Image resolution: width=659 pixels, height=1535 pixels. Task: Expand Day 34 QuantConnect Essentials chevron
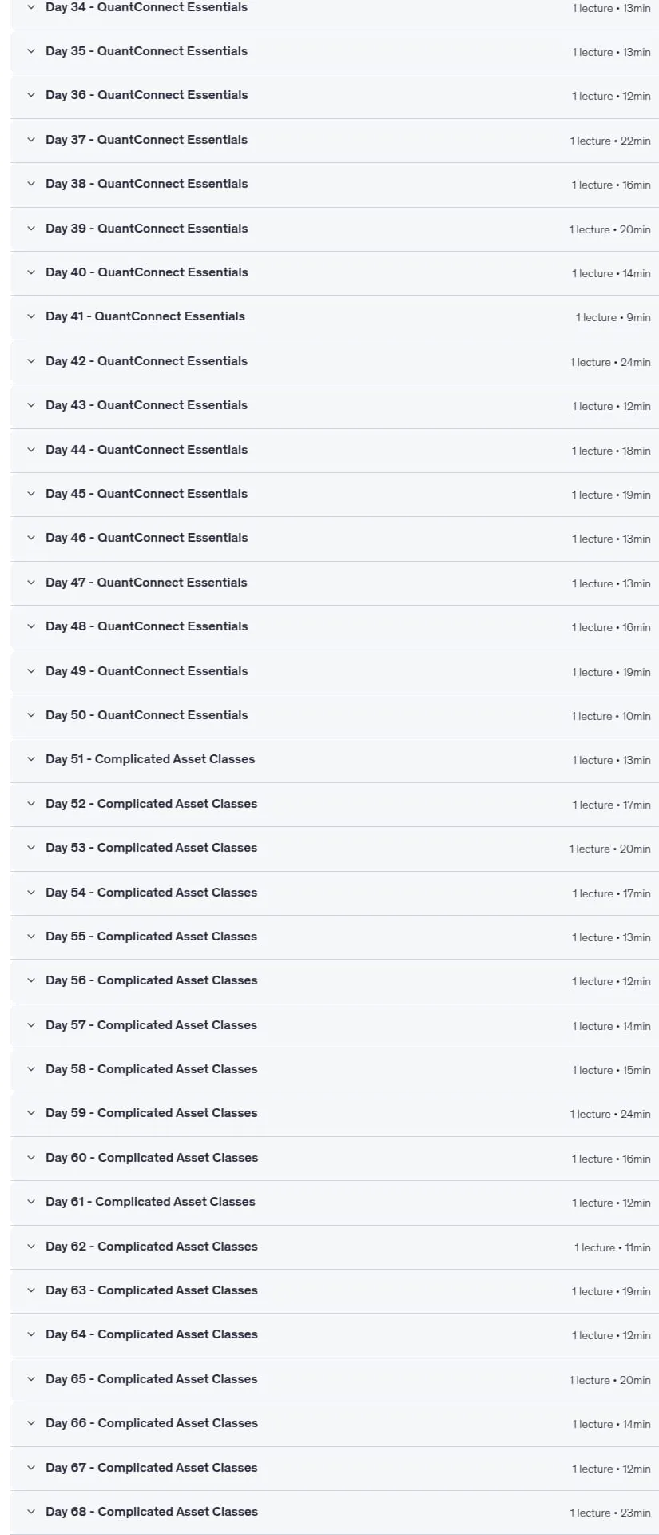pos(31,7)
